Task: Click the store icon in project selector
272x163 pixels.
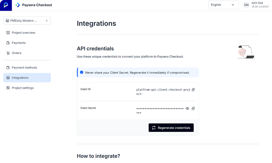Action: click(7, 21)
